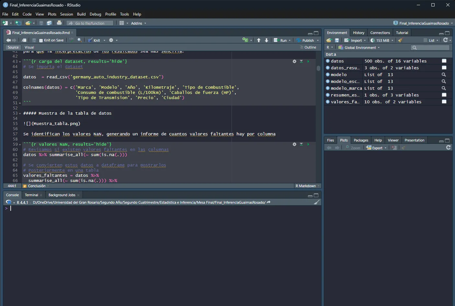Clear console with the broom icon

[317, 202]
